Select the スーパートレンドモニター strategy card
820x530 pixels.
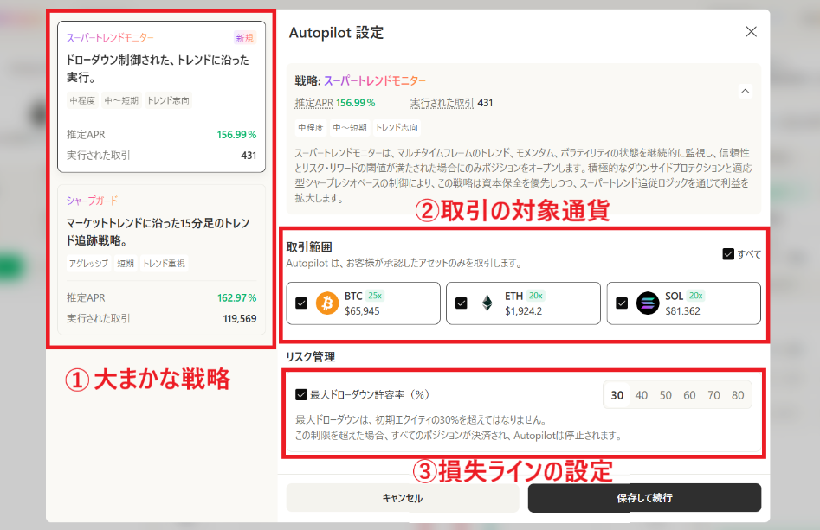pyautogui.click(x=161, y=95)
